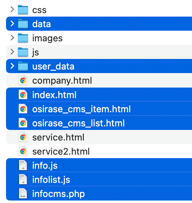The height and width of the screenshot is (203, 192).
Task: Select the osirase_cms_list.html file name
Action: pyautogui.click(x=78, y=123)
